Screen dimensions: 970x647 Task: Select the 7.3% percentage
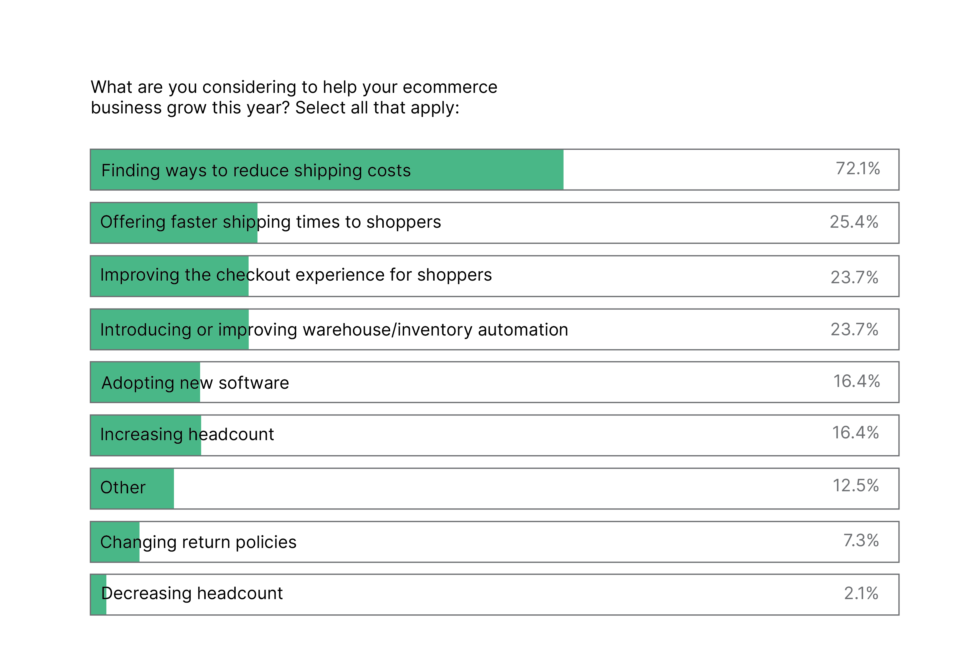pyautogui.click(x=861, y=541)
